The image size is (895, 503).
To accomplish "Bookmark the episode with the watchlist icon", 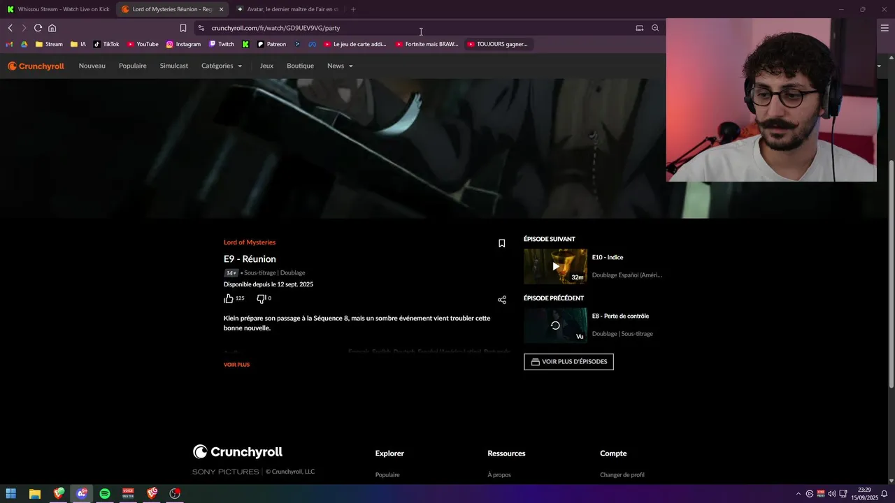I will pyautogui.click(x=501, y=243).
